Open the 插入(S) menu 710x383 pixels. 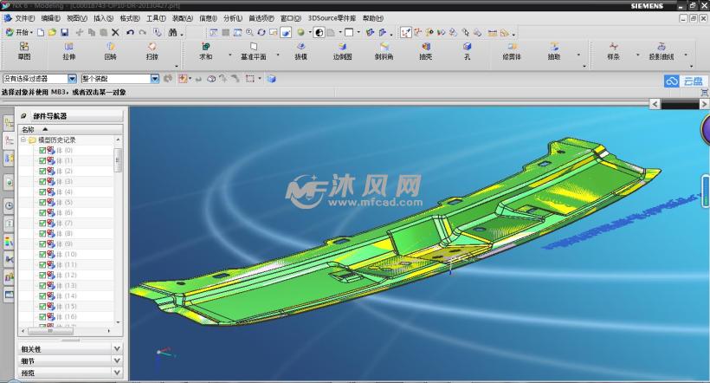[103, 18]
